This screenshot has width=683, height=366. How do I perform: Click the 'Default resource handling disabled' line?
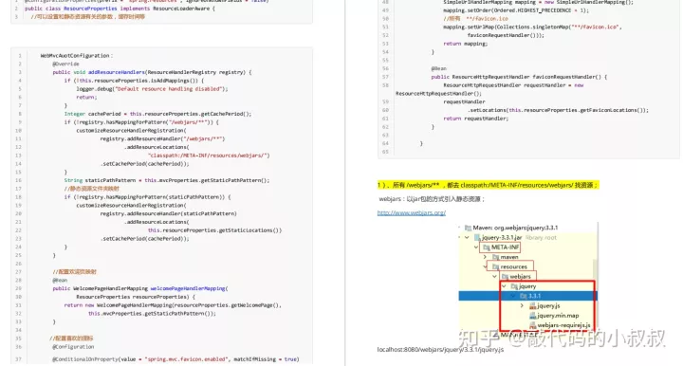pos(152,89)
